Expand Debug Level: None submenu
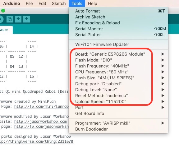This screenshot has height=149, width=179. point(118,90)
